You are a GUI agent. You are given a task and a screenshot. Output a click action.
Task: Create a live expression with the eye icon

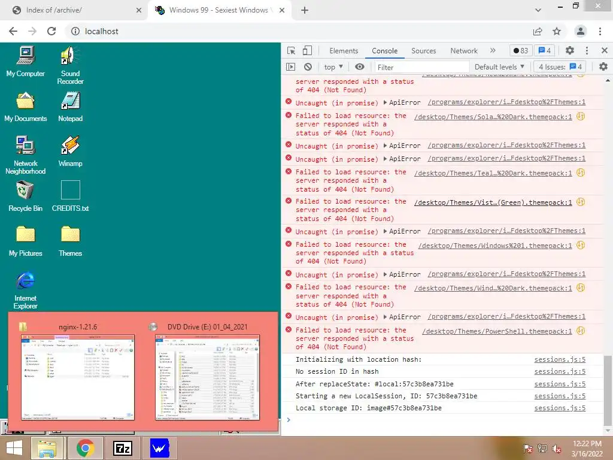click(360, 67)
